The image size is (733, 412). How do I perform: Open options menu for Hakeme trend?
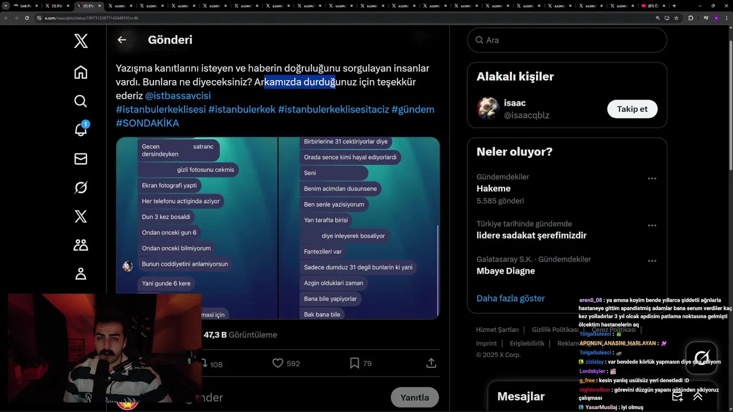[x=652, y=179]
